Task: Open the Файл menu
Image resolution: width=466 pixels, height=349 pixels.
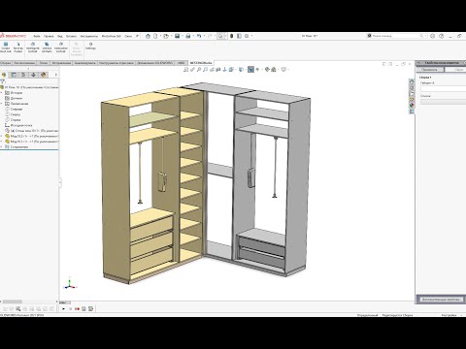Action: click(37, 36)
